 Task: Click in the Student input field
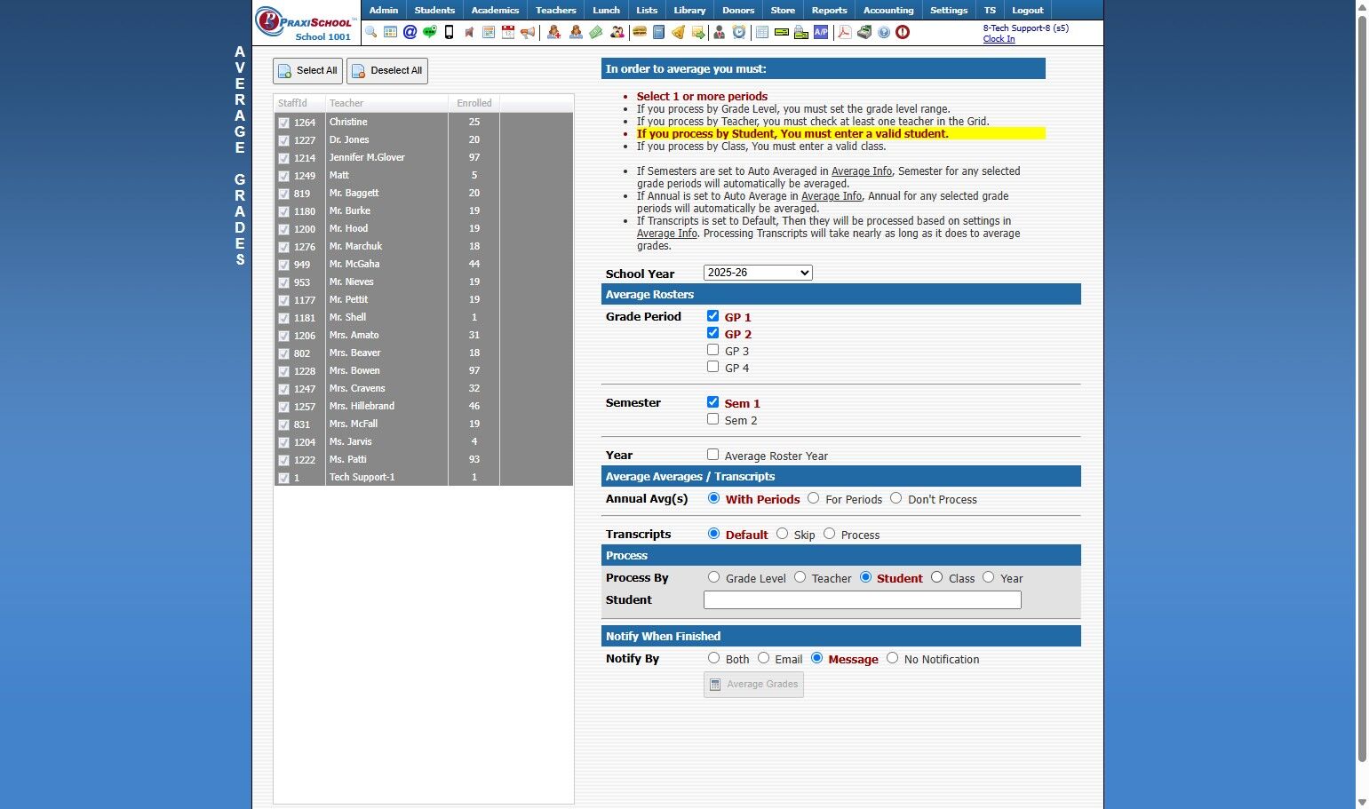coord(862,600)
